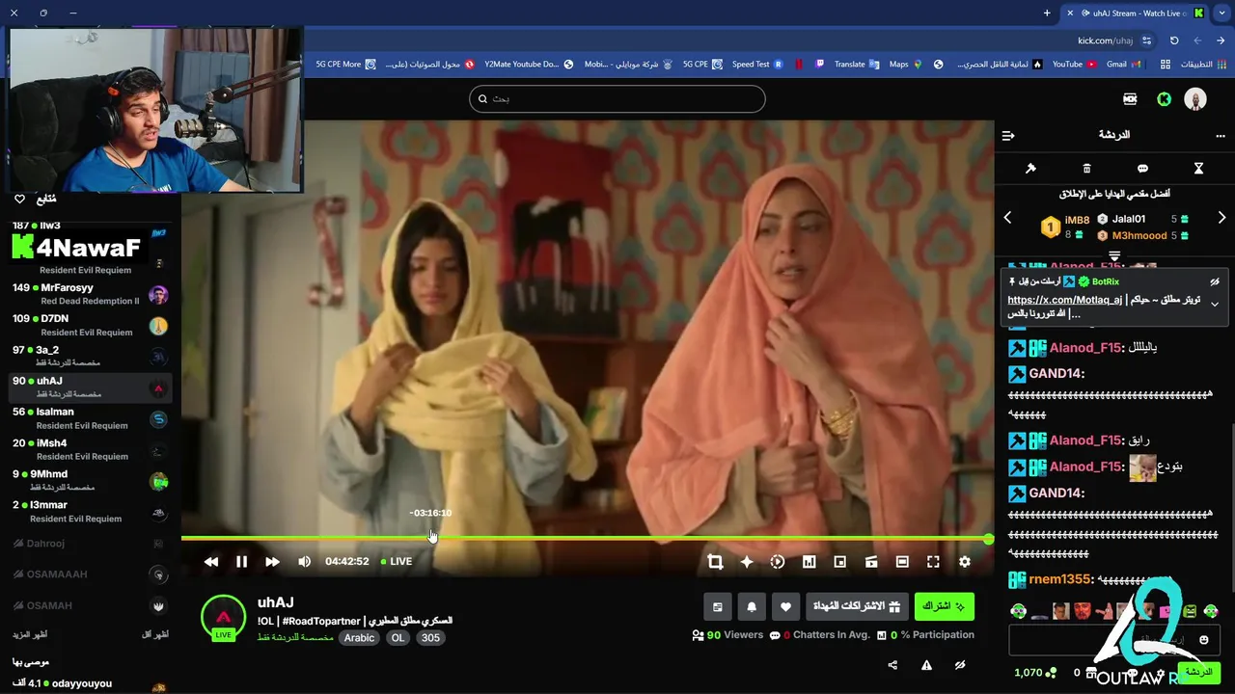This screenshot has height=694, width=1235.
Task: Open the playback speed circular icon
Action: (x=778, y=561)
